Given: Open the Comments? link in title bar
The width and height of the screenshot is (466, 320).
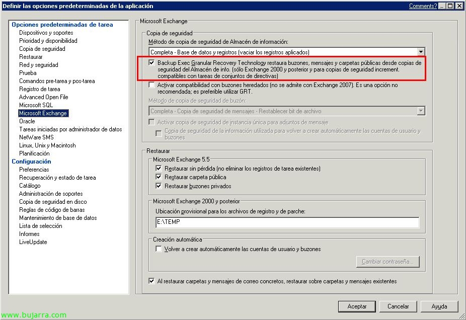Looking at the screenshot, I should [x=423, y=6].
